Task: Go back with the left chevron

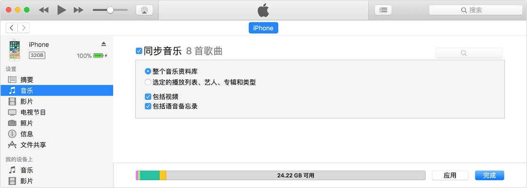Action: click(x=12, y=28)
